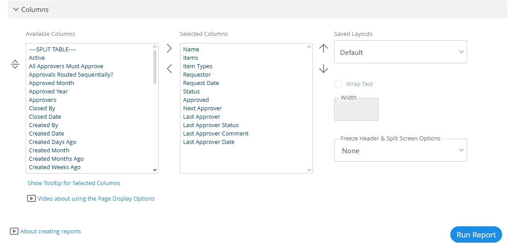Click the right arrow to add column
The image size is (515, 248).
point(169,49)
